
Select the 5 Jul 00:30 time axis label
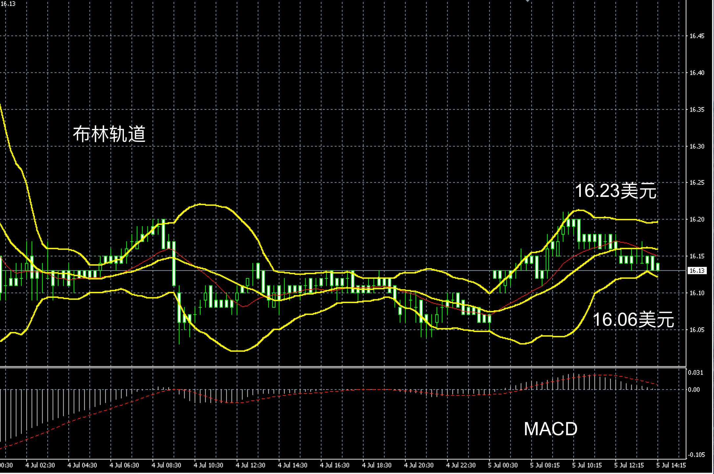pos(503,465)
